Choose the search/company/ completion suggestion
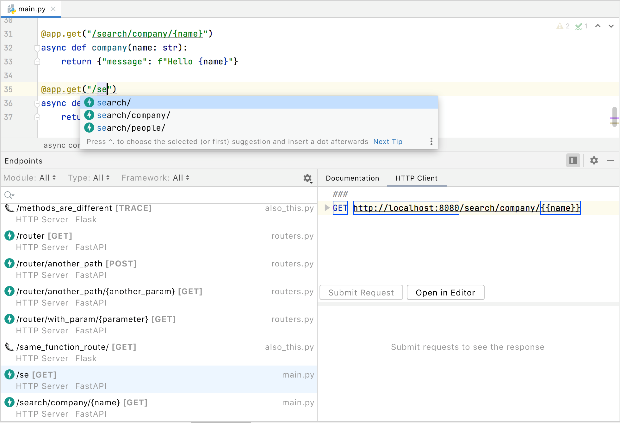This screenshot has height=423, width=620. (x=133, y=115)
